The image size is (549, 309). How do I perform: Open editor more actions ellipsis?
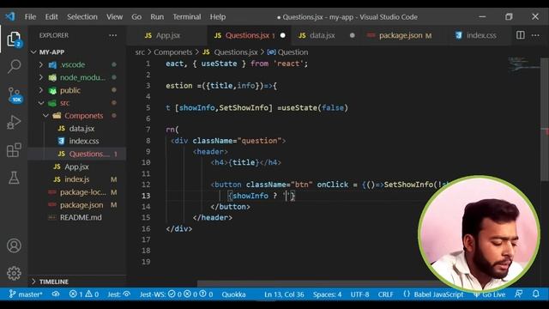click(535, 35)
